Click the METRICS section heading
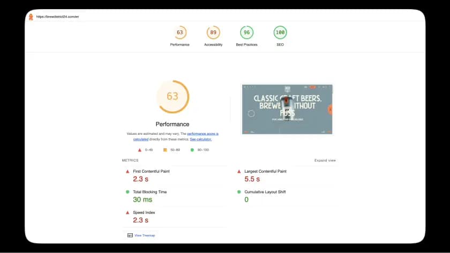 (x=130, y=160)
